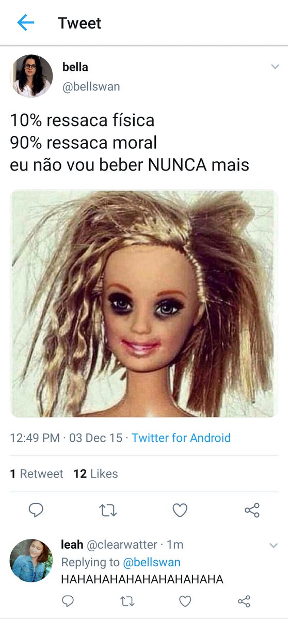This screenshot has width=288, height=620.
Task: Reply to bella's tweet
Action: pyautogui.click(x=36, y=510)
